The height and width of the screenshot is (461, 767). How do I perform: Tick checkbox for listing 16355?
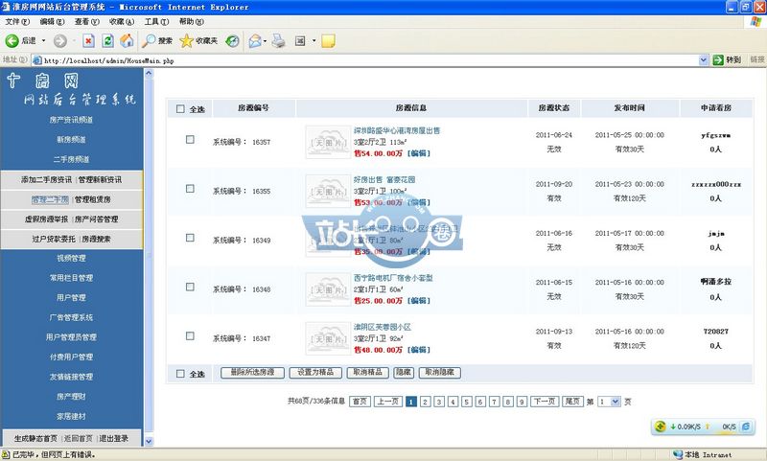pyautogui.click(x=190, y=188)
